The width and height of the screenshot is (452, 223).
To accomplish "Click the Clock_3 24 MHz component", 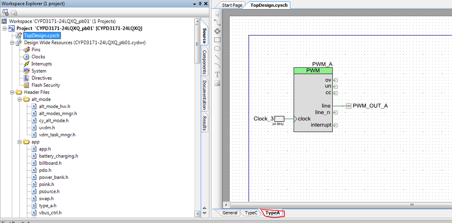I will (x=279, y=119).
